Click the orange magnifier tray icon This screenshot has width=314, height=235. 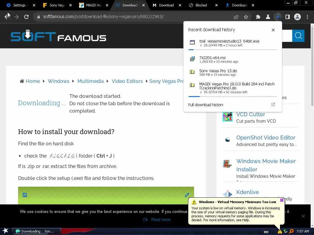[292, 231]
